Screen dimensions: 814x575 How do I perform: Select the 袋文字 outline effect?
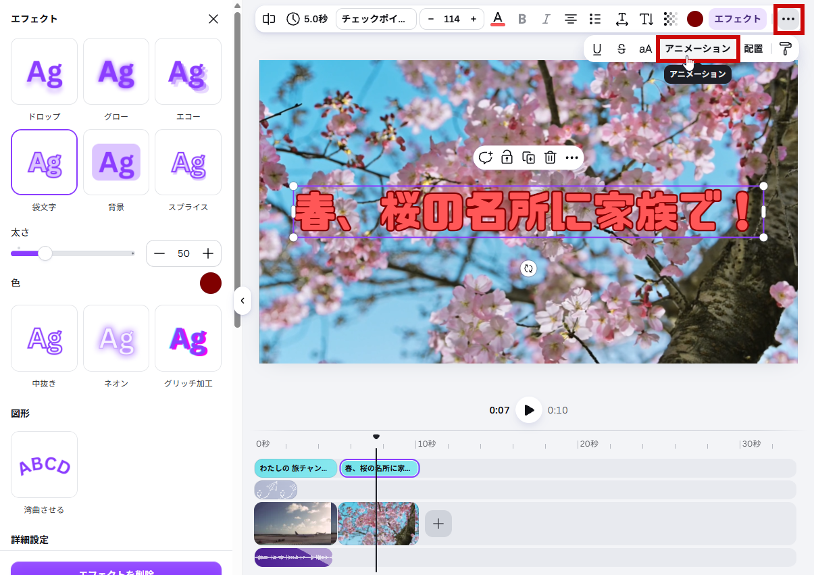pos(44,162)
